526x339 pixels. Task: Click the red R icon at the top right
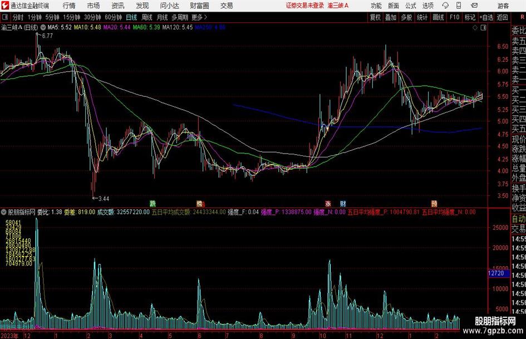point(522,17)
